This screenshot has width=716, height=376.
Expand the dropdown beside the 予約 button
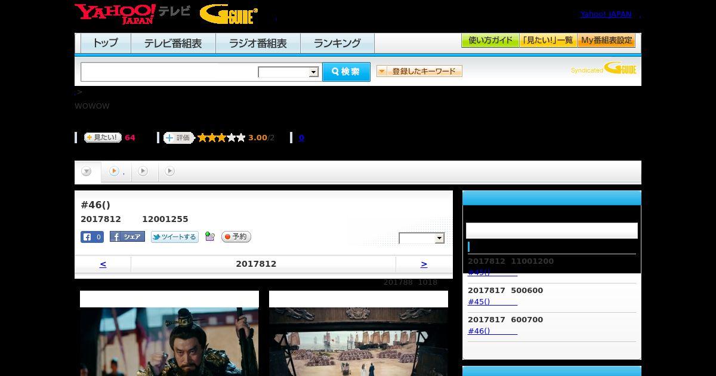pyautogui.click(x=422, y=238)
